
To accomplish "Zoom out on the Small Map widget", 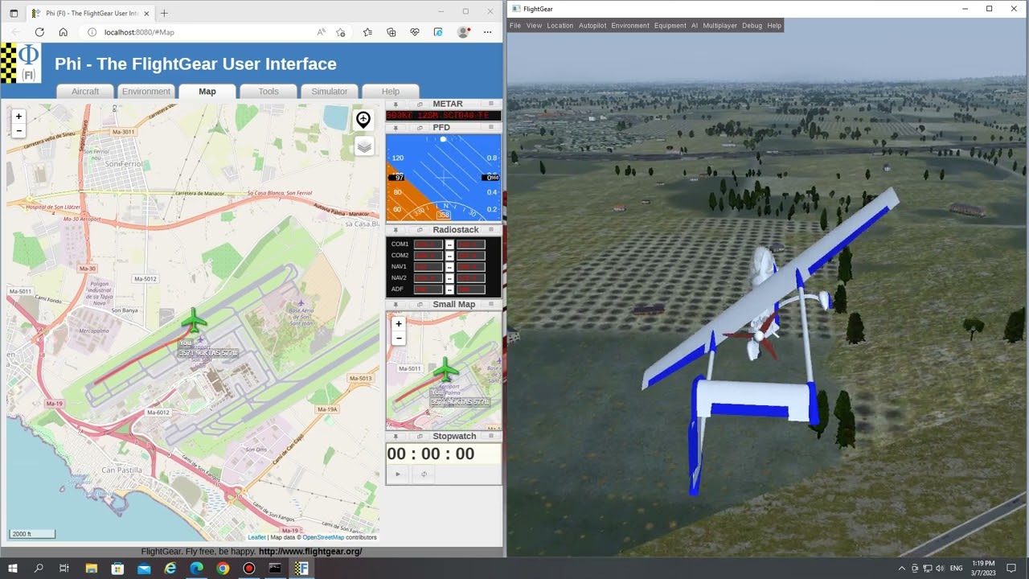I will pos(398,339).
